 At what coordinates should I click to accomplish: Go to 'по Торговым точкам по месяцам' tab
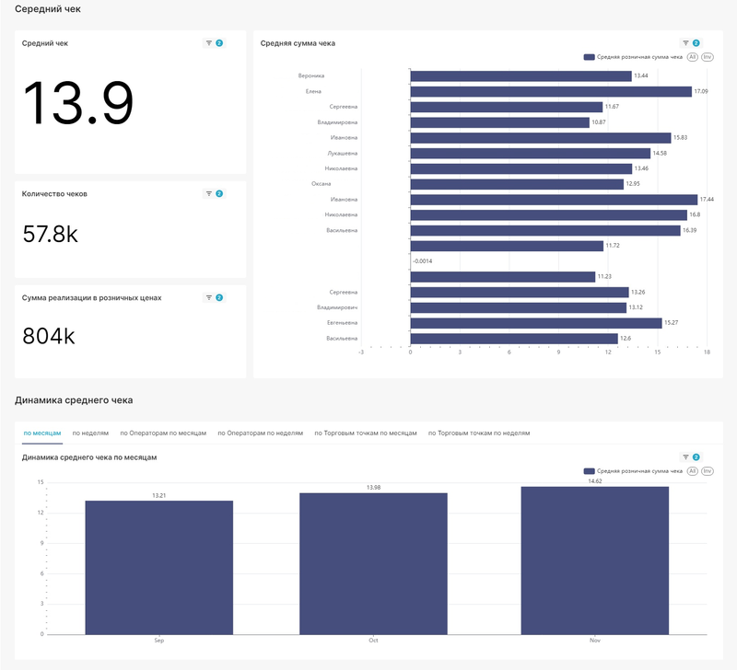(x=366, y=433)
